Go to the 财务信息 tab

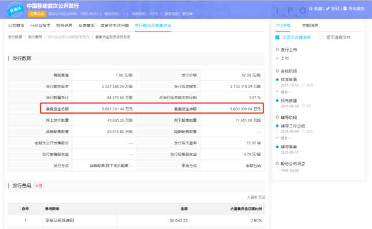pos(64,26)
